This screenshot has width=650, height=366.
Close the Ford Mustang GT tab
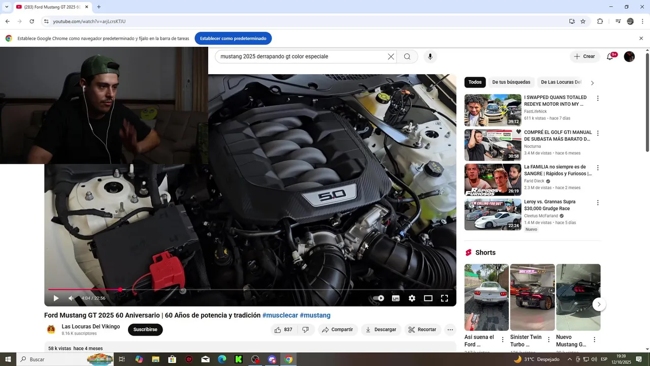click(x=86, y=7)
